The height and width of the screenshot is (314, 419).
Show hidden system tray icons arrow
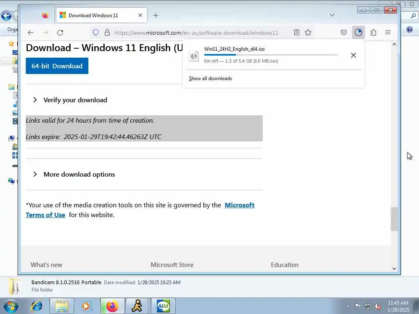click(x=348, y=307)
